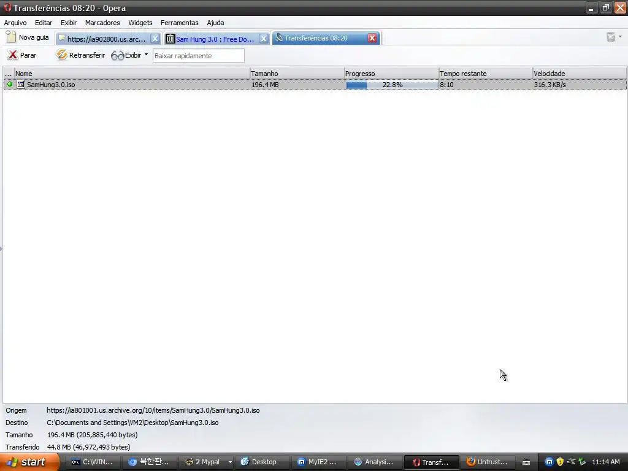Viewport: 628px width, 471px height.
Task: Switch to the Firefox Untrust... taskbar item
Action: coord(488,462)
